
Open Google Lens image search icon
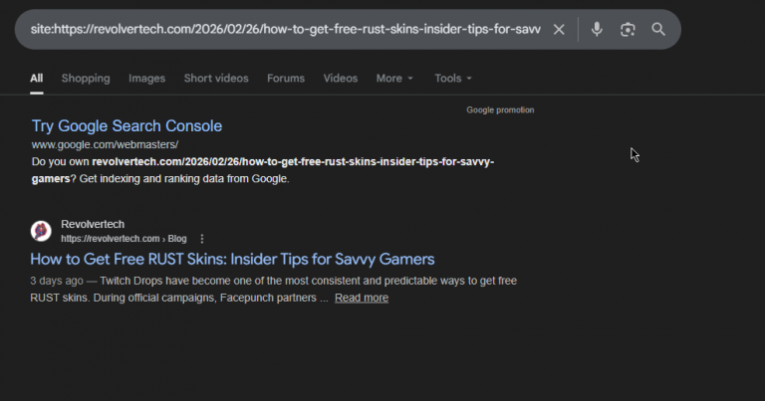point(628,30)
